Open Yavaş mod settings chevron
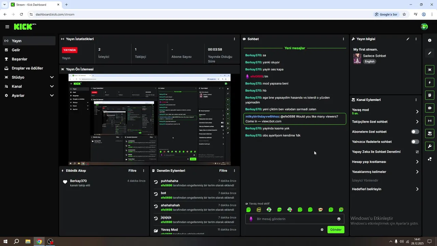The image size is (437, 246). 417,111
